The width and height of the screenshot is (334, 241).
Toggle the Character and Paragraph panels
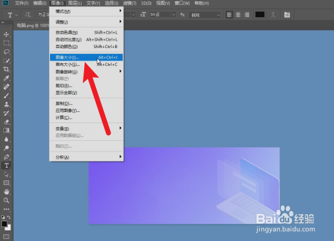coord(287,14)
